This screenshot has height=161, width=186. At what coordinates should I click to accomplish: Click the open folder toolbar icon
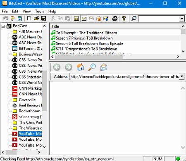36,19
